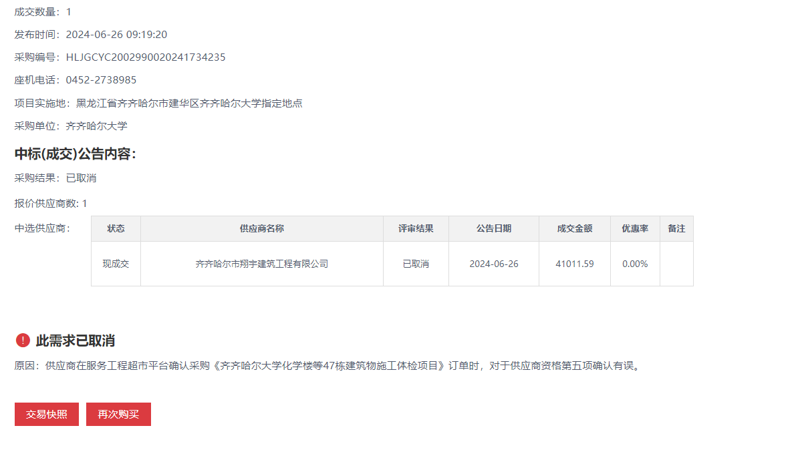
Task: Click the 已取消 cell in the table
Action: 416,264
